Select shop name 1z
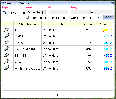116x99 pixels. tap(16, 30)
